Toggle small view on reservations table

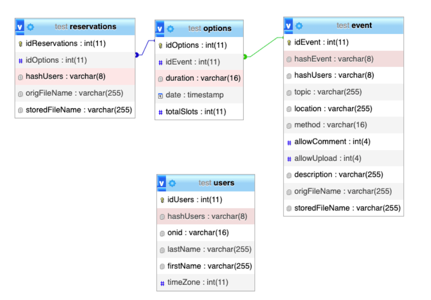pyautogui.click(x=19, y=27)
